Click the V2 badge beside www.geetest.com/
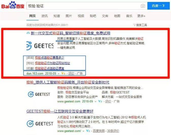171x135 pixels. coord(88,131)
